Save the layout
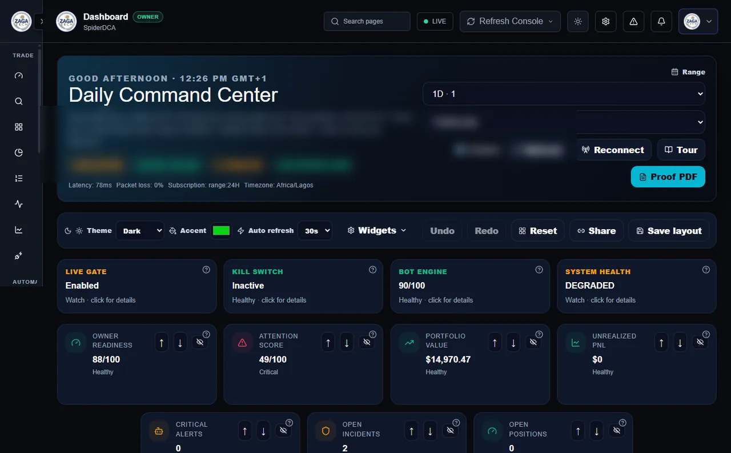 click(669, 231)
